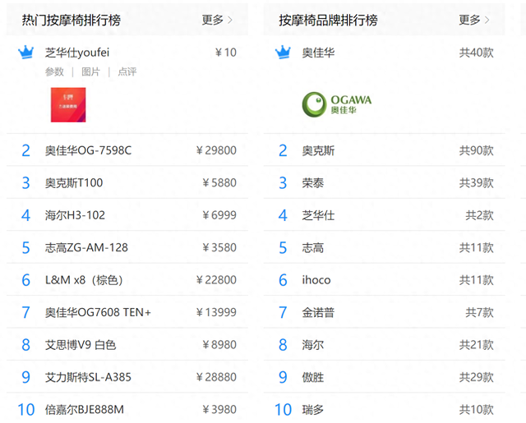Open the 芝华仕 brand entry
This screenshot has width=526, height=423.
[x=318, y=215]
